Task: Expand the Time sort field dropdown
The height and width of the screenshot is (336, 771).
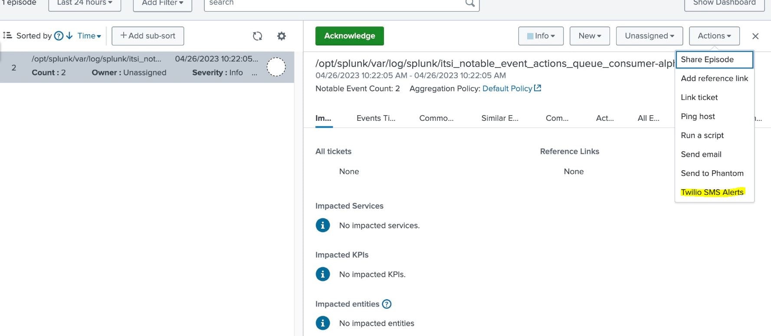Action: [89, 36]
